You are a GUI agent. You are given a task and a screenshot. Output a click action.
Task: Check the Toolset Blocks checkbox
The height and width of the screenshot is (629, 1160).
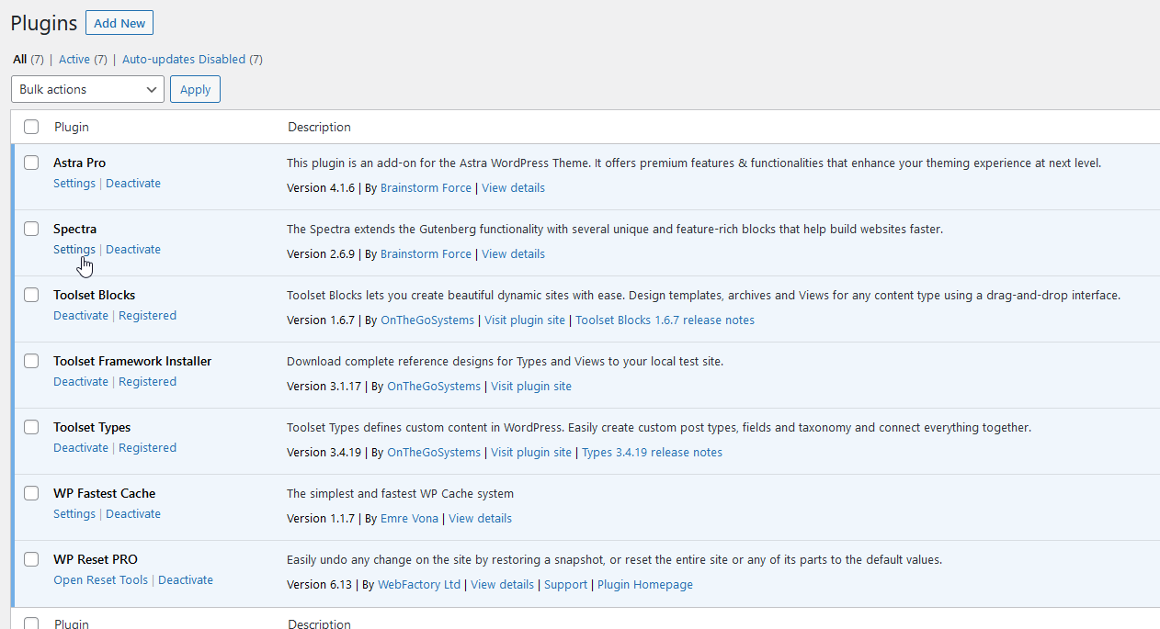(x=32, y=295)
